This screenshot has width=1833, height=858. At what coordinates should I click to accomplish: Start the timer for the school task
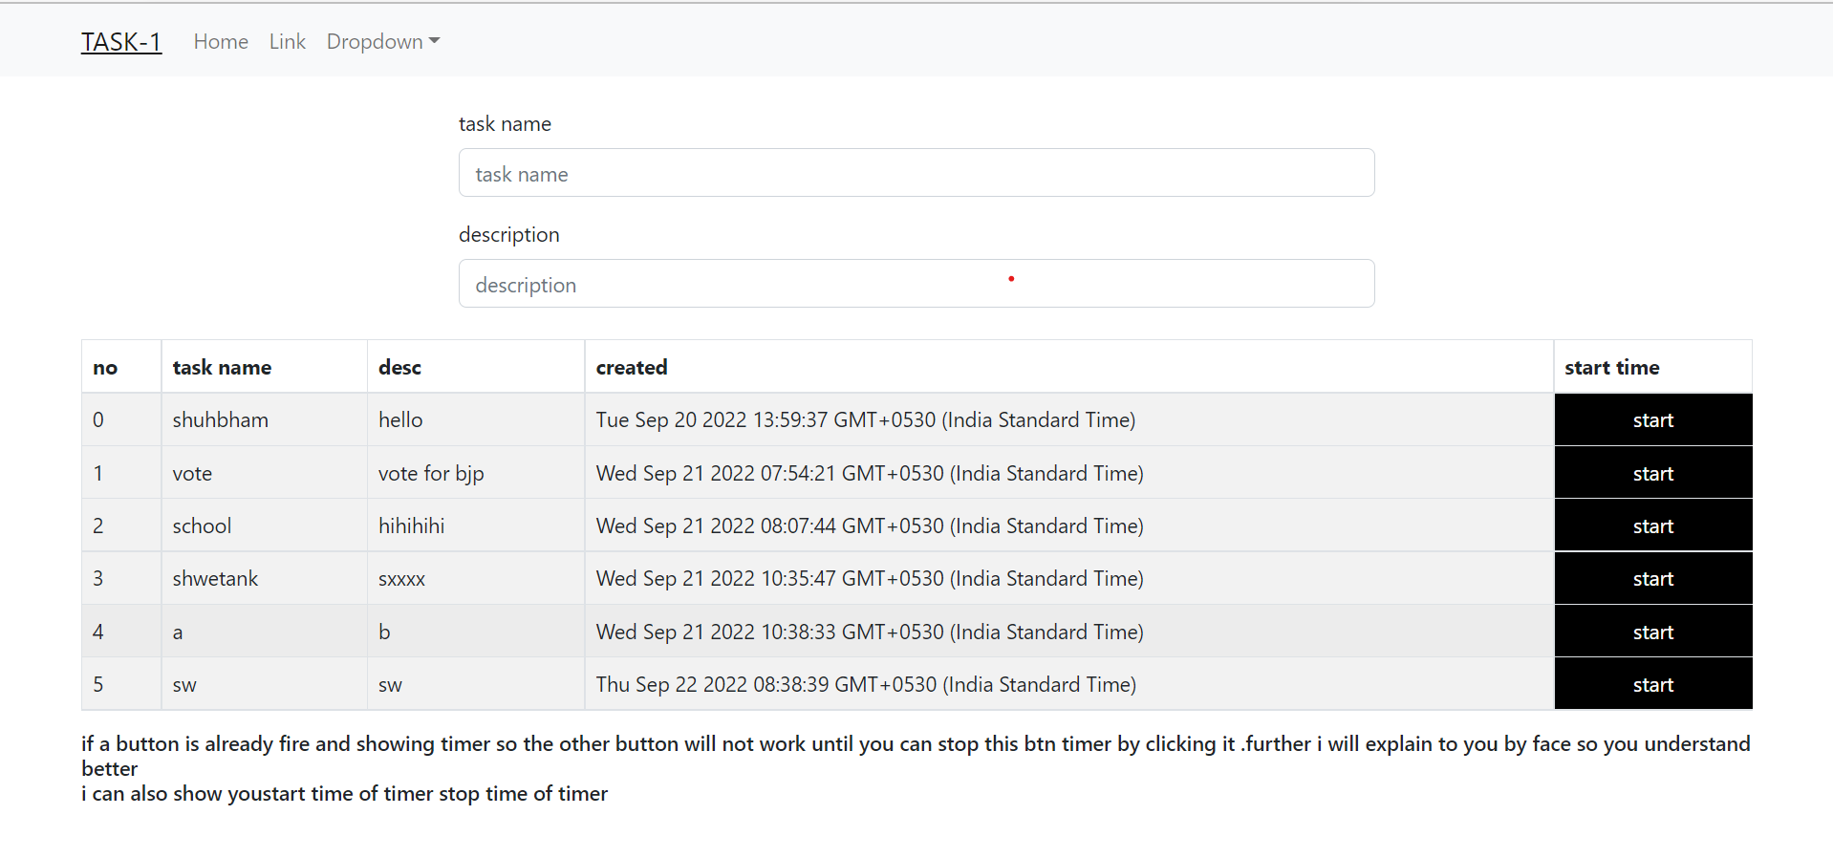(1652, 525)
